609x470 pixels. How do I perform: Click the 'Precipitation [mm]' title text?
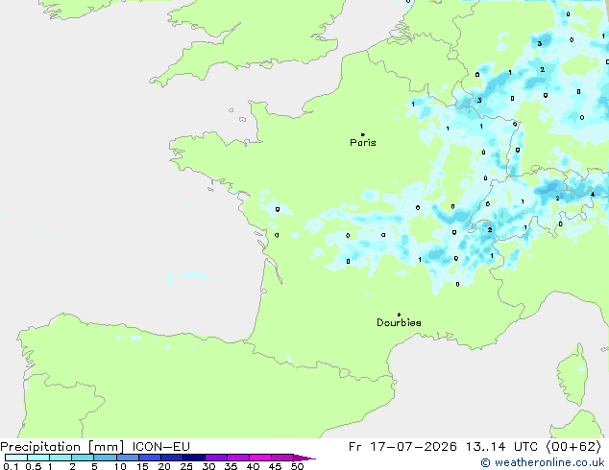tap(62, 447)
